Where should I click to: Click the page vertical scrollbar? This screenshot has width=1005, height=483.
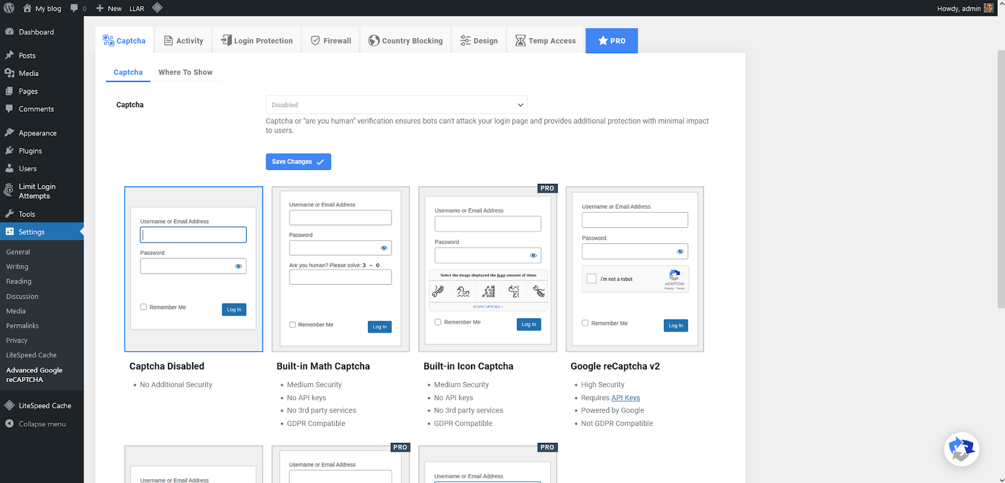pyautogui.click(x=1001, y=179)
